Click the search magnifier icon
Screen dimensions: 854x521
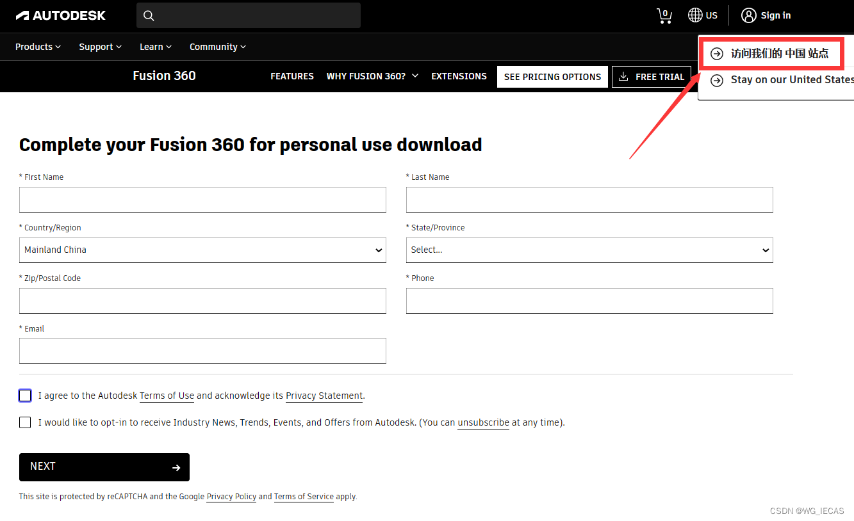click(x=149, y=16)
